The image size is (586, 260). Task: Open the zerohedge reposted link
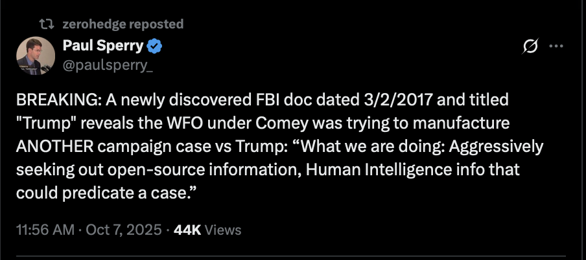click(x=123, y=24)
